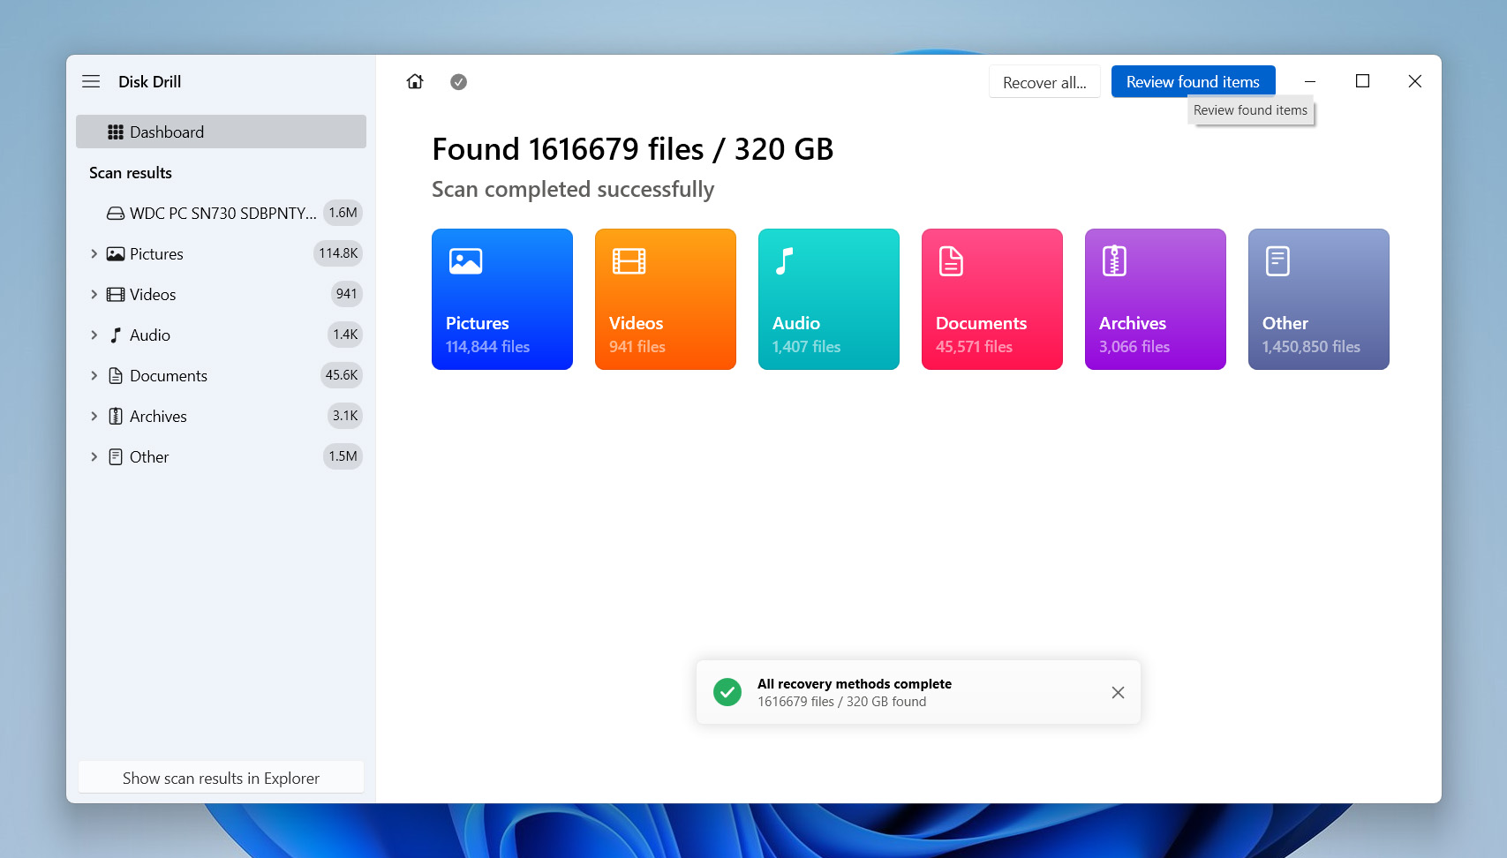Click the blue Review found items button

(x=1193, y=82)
